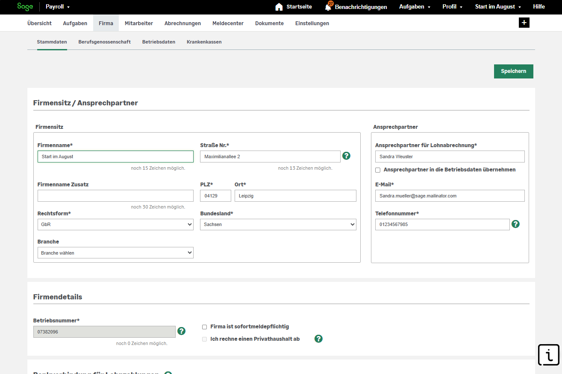Select the Stammdaten tab
The image size is (562, 374).
(52, 42)
